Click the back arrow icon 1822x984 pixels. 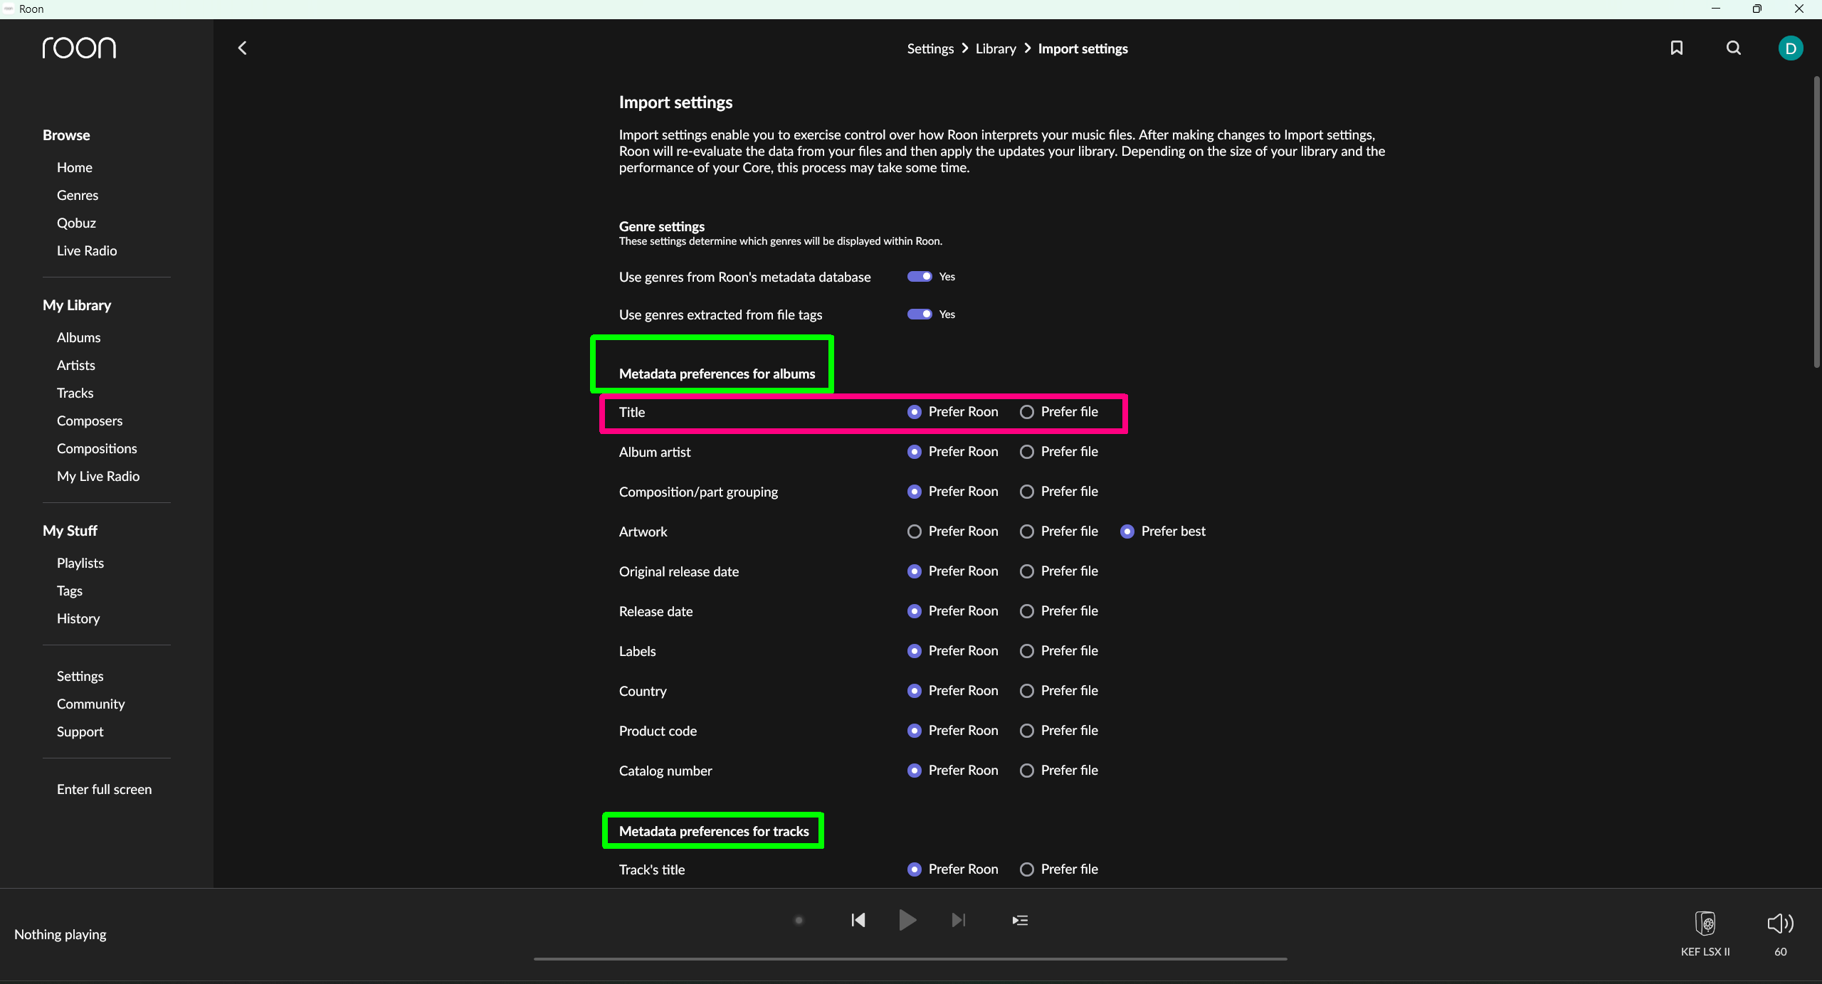coord(242,48)
